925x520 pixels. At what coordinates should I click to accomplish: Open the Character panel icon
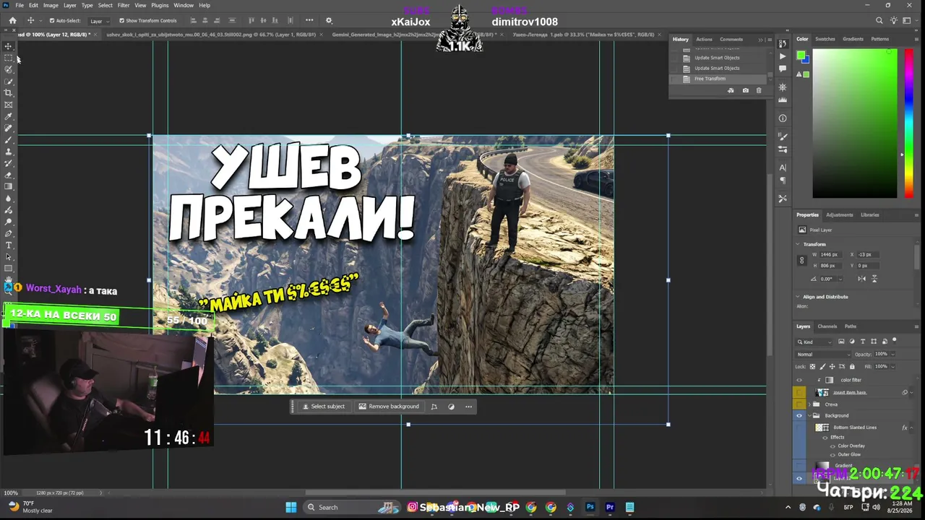(x=783, y=168)
